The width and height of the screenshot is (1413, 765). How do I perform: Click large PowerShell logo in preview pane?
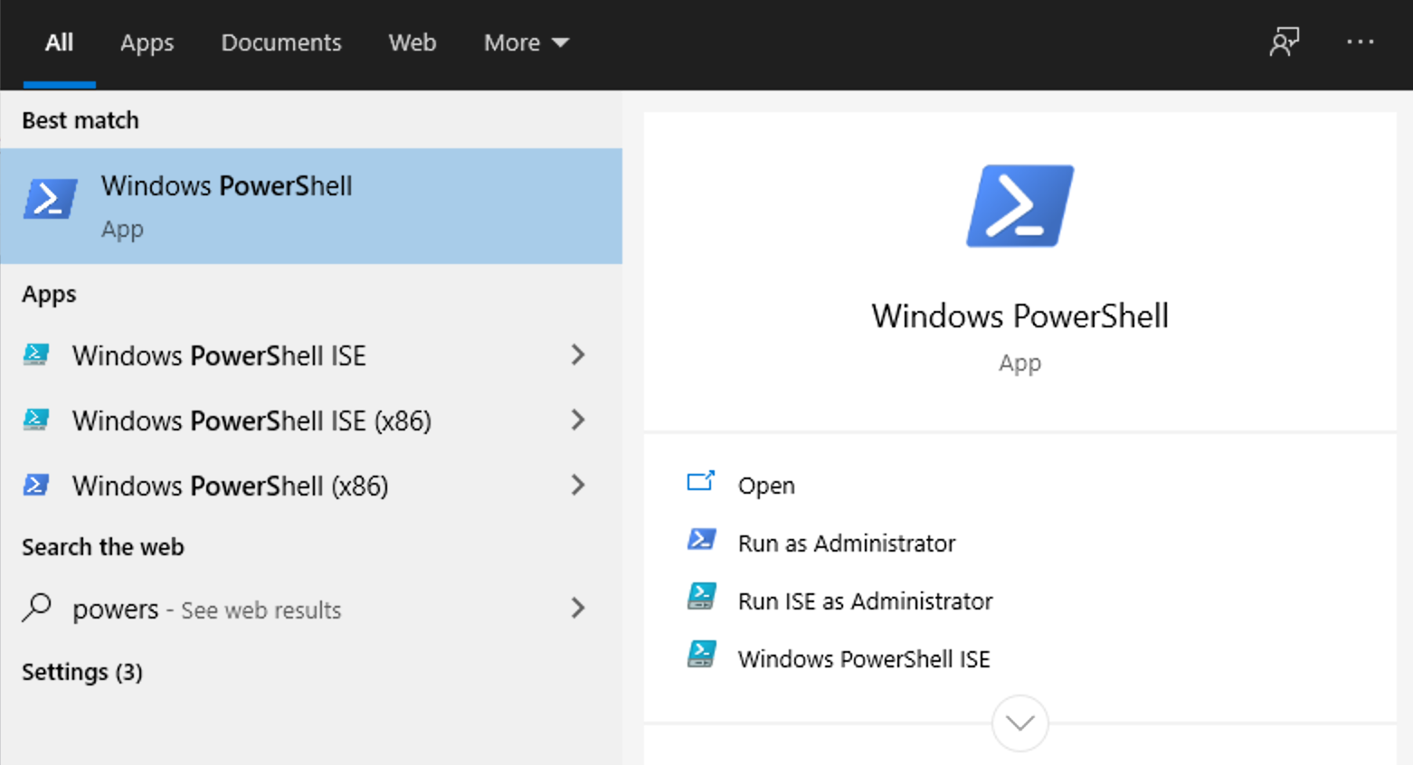(1019, 206)
